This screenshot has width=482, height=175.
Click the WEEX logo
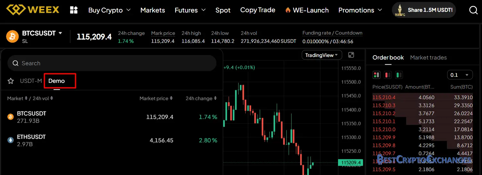33,10
